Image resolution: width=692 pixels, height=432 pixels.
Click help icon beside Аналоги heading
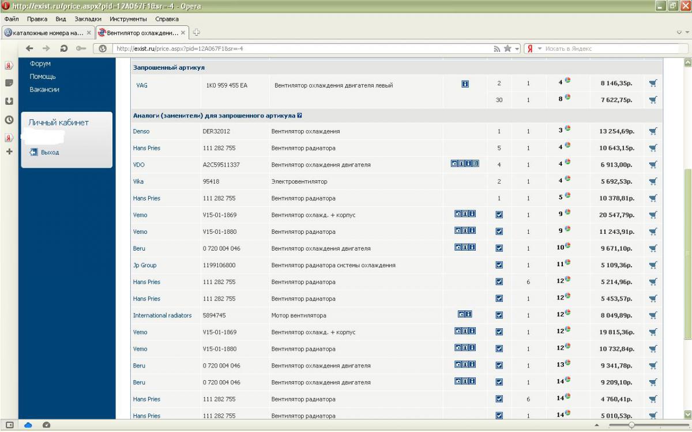300,115
